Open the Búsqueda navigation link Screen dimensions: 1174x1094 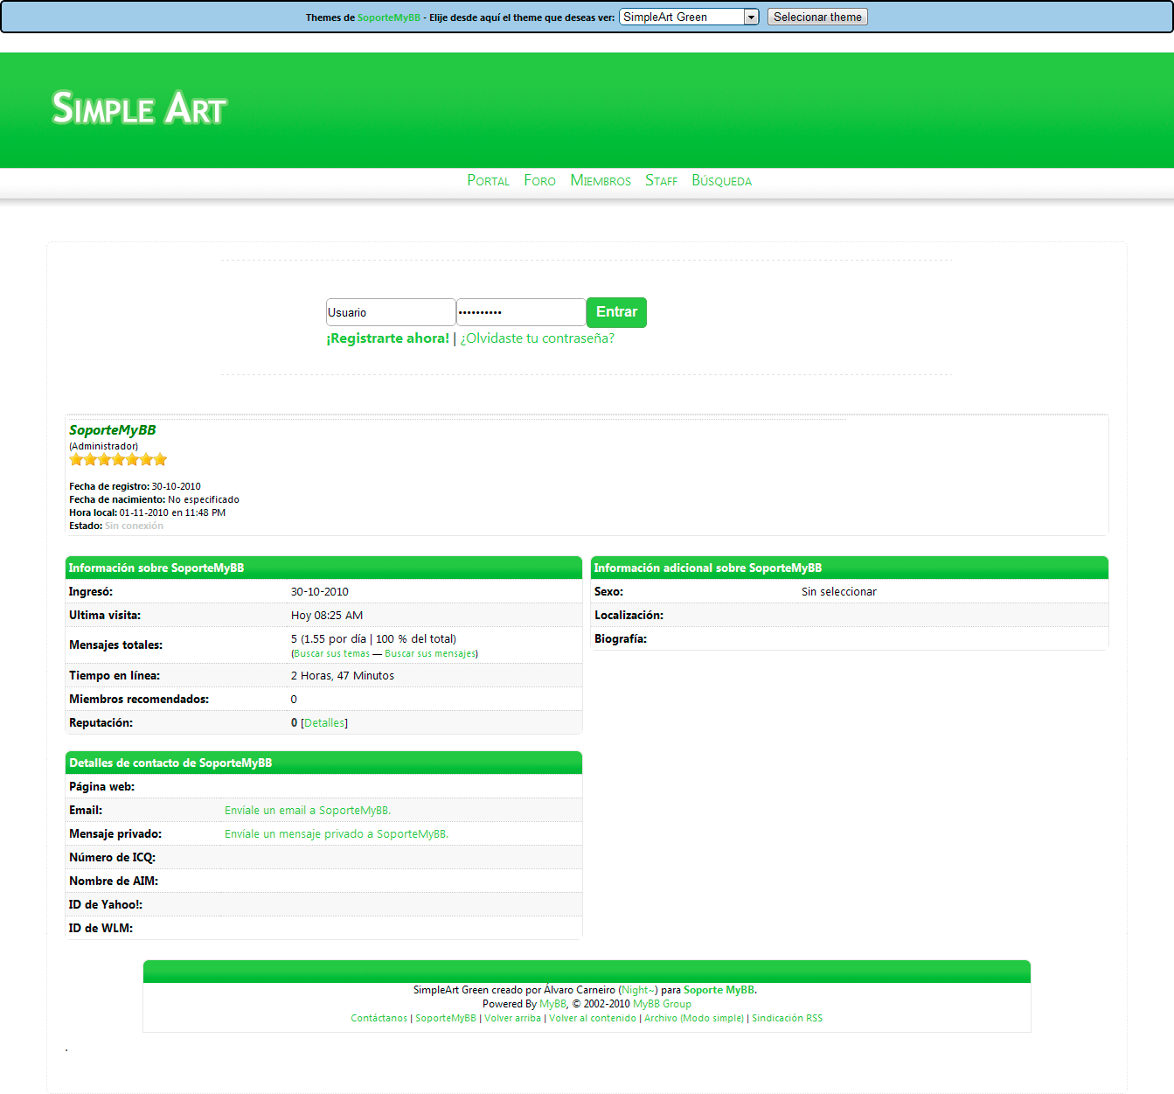click(x=721, y=180)
